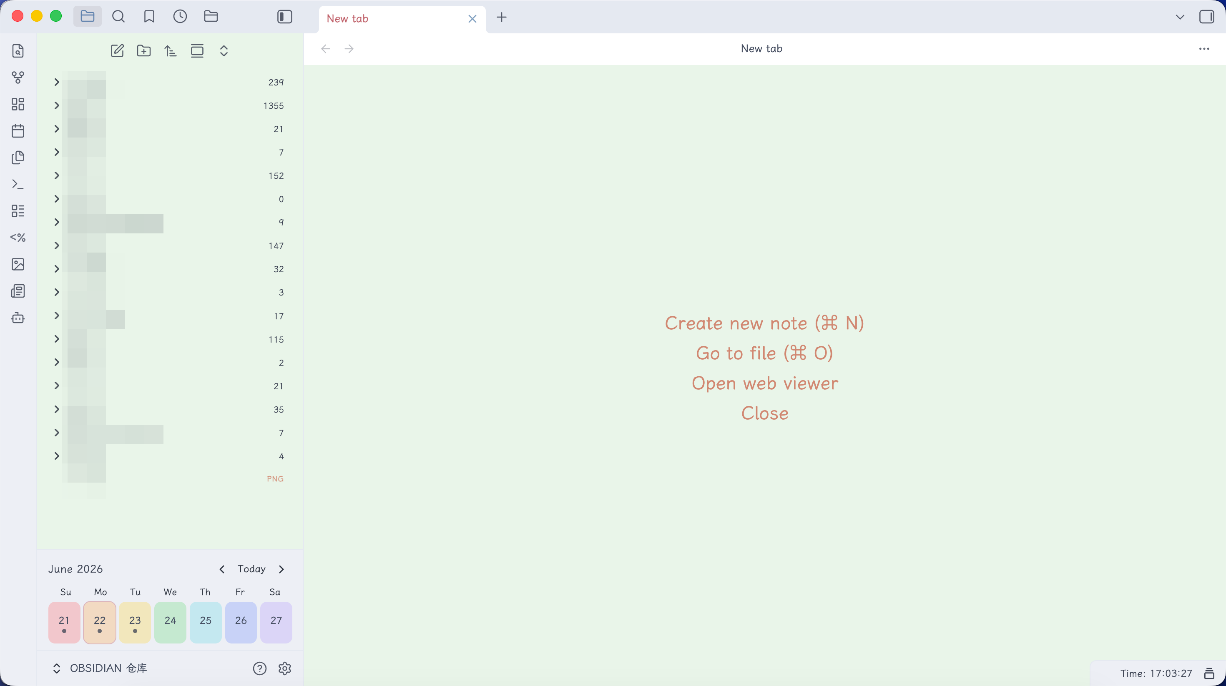Viewport: 1226px width, 686px height.
Task: Select June 21 in the calendar
Action: (x=64, y=622)
